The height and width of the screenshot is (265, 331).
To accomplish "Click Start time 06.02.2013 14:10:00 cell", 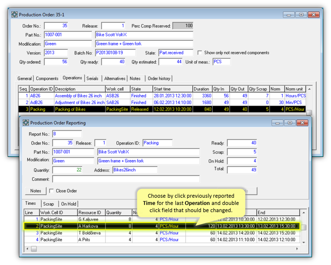I will [x=173, y=103].
